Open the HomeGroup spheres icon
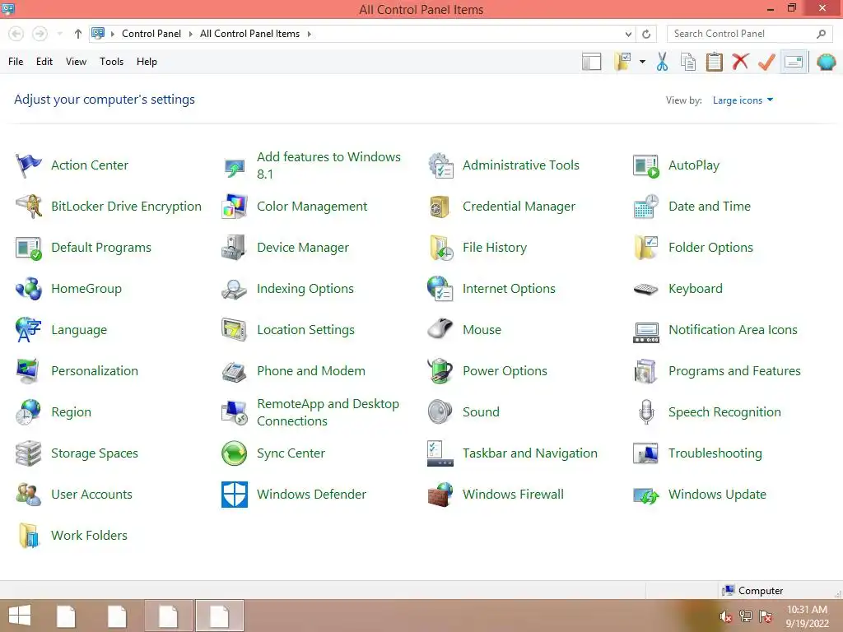This screenshot has width=843, height=632. (x=29, y=289)
